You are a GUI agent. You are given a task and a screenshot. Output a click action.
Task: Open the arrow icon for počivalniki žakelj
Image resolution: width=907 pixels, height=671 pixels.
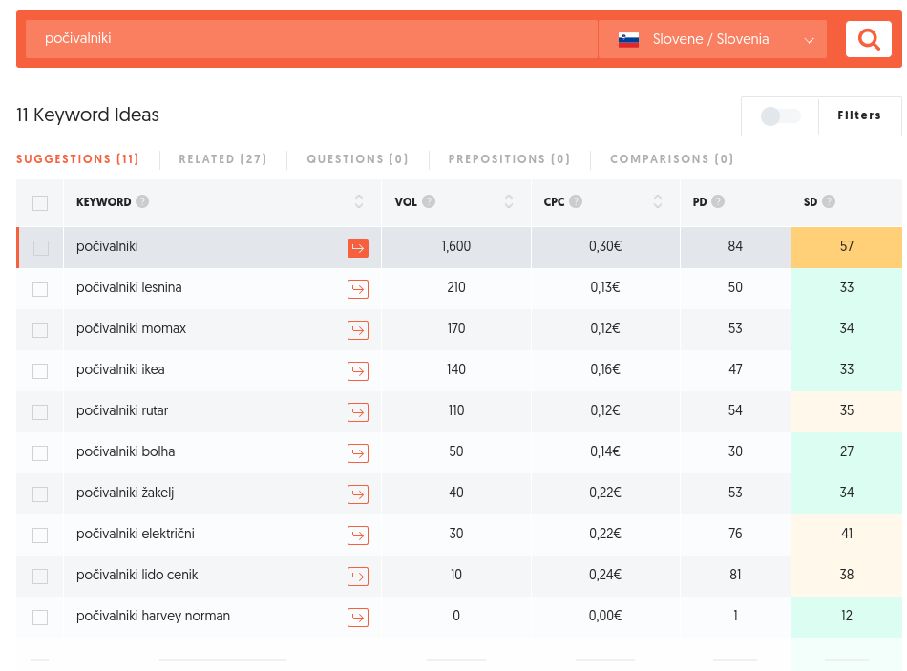tap(357, 494)
